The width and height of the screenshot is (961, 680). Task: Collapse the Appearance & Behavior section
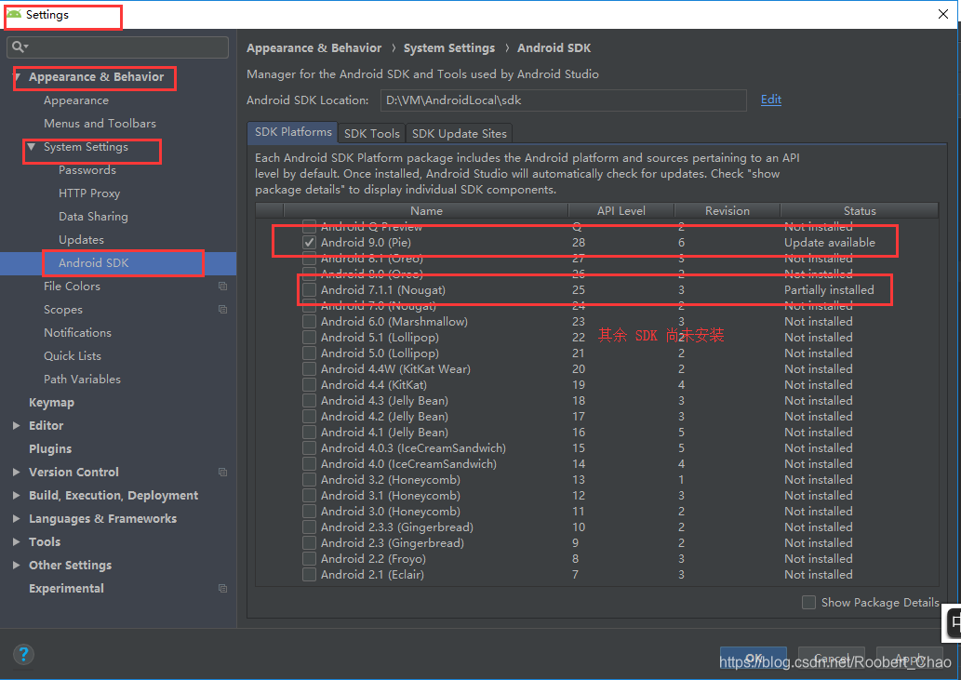[x=17, y=77]
